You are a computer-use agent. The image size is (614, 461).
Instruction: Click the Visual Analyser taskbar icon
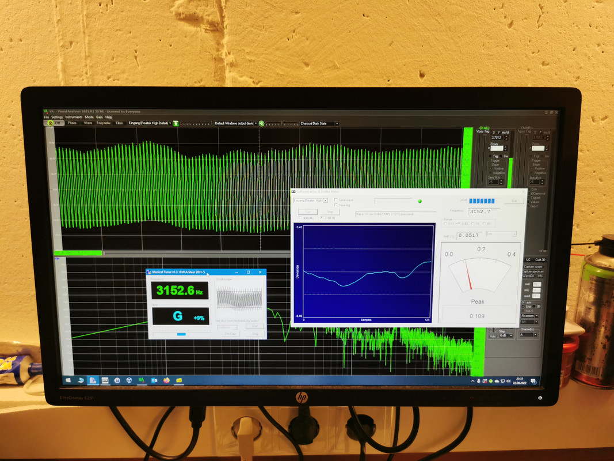tap(142, 380)
